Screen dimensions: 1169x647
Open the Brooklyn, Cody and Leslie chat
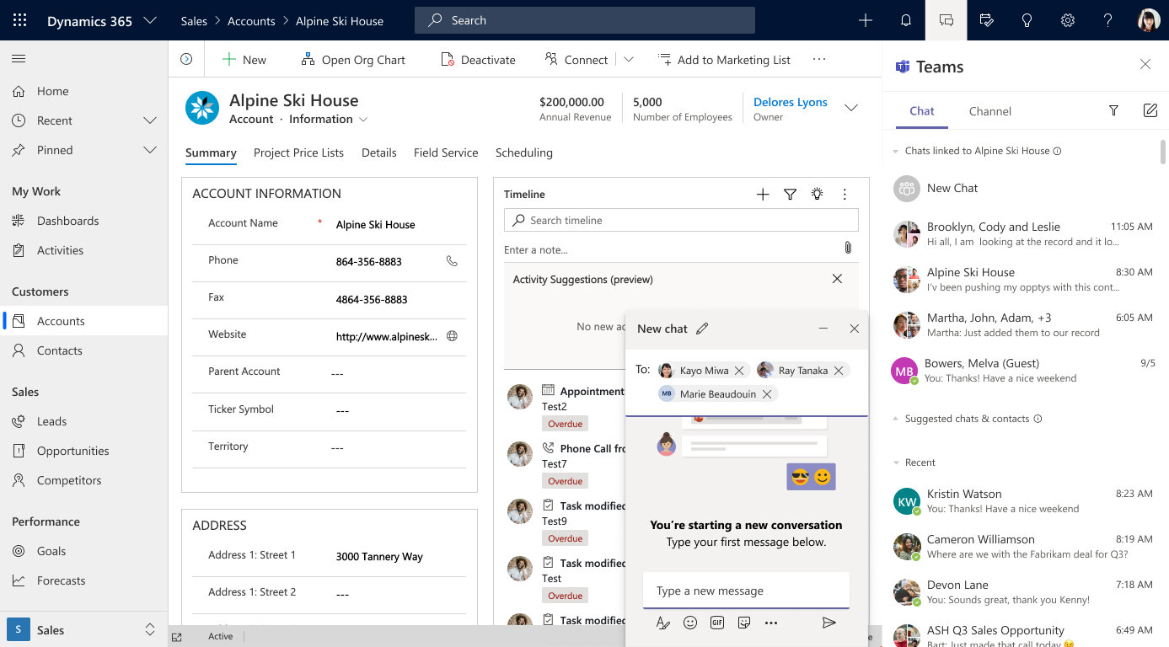click(1023, 234)
